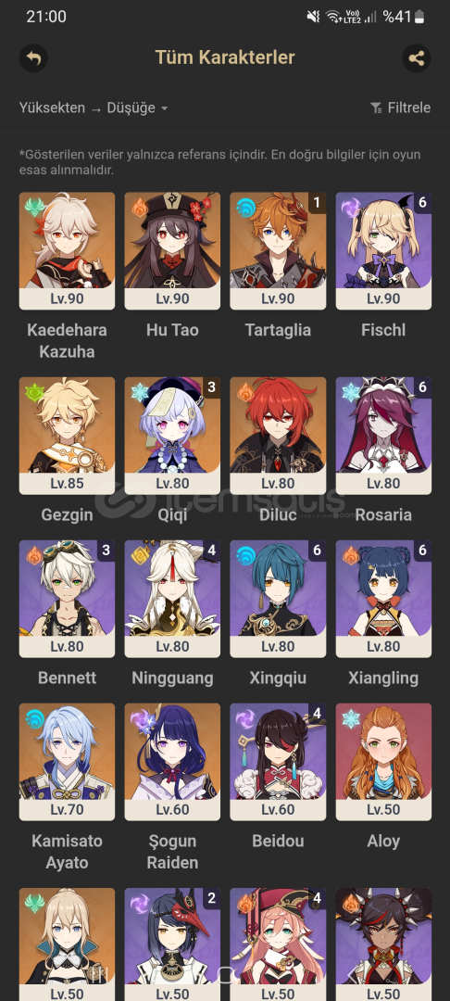Expand the Yüksekten → Düşüğe sort dropdown
This screenshot has width=450, height=1001.
[x=94, y=108]
